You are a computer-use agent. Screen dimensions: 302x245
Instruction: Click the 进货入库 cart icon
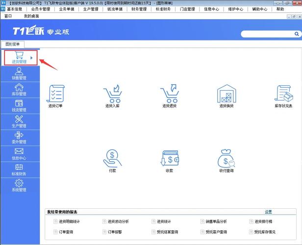pos(112,93)
